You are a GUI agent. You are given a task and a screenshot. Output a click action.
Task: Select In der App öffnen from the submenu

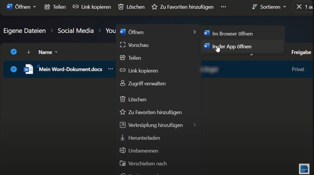point(232,46)
